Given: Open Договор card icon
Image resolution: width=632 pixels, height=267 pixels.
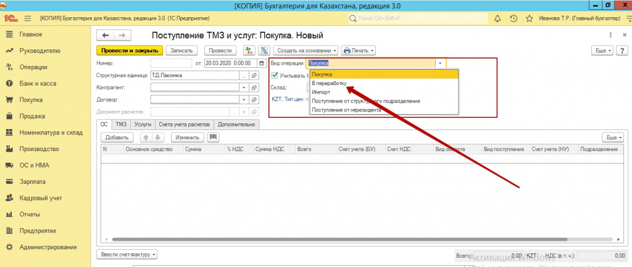Looking at the screenshot, I should coord(254,99).
